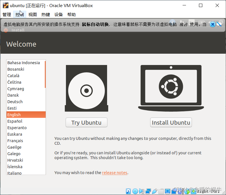Screen dimensions: 226x195
Task: Select Bahasa Indonesia language
Action: click(26, 63)
